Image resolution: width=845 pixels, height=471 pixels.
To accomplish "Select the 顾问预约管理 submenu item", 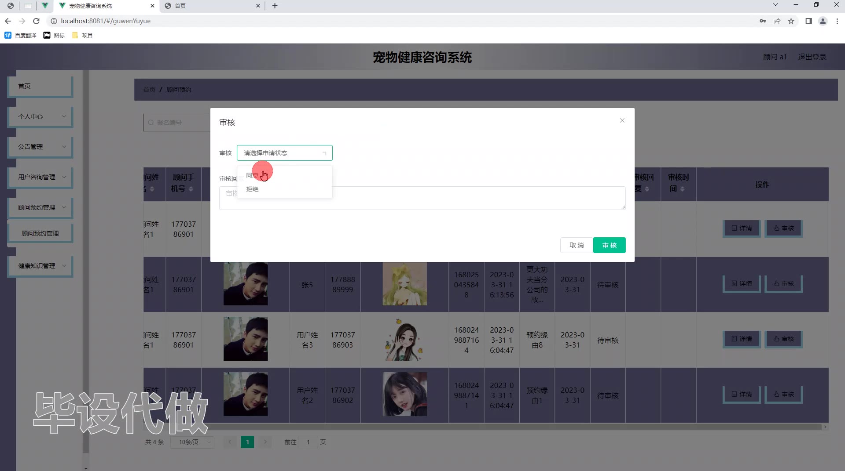I will tap(40, 233).
